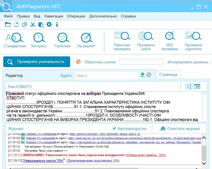The width and height of the screenshot is (212, 169).
Task: Open the Уникальность текста 75% link
Action: [43, 161]
